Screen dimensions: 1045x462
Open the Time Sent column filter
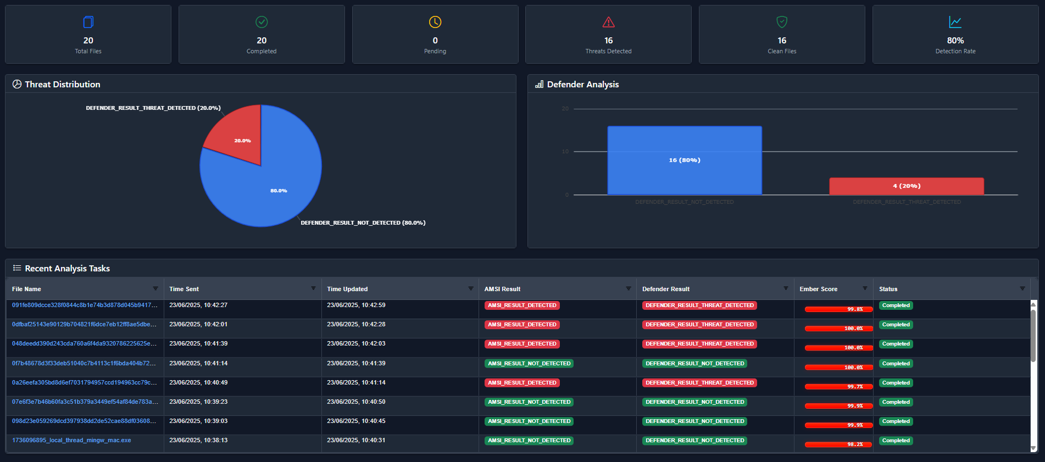click(313, 288)
